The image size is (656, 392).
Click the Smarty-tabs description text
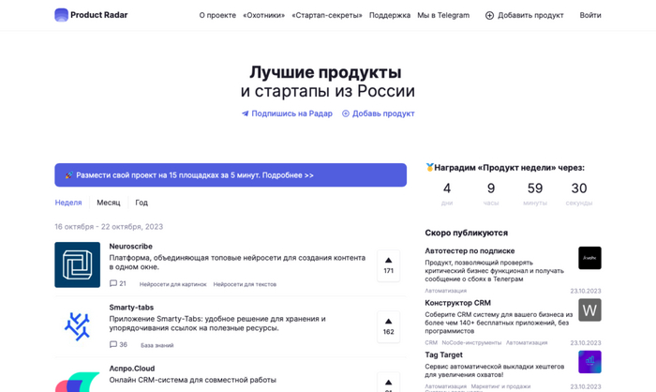click(x=217, y=324)
